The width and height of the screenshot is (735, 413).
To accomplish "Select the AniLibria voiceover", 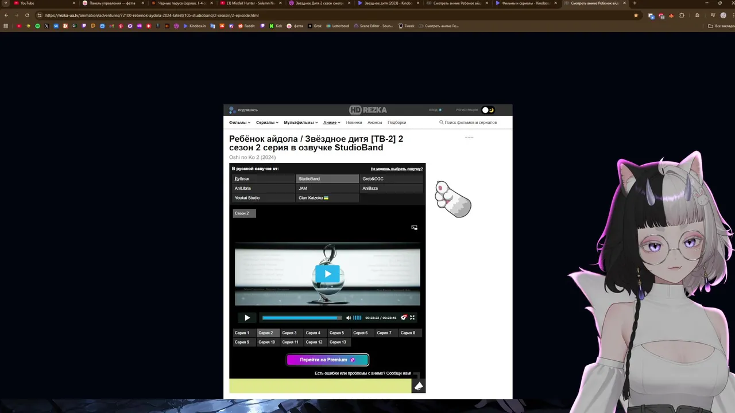I will tap(264, 188).
